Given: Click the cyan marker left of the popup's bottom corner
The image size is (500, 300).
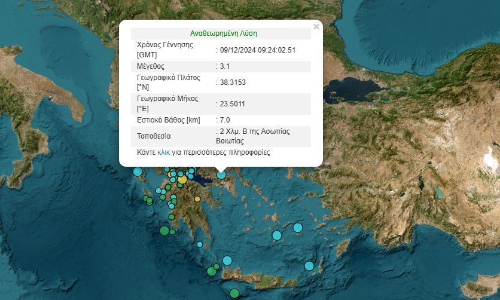Looking at the screenshot, I should (x=138, y=172).
